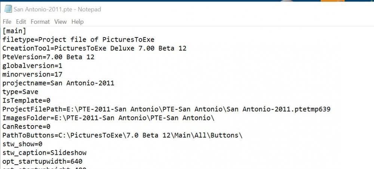
Task: Open the File menu
Action: point(7,22)
